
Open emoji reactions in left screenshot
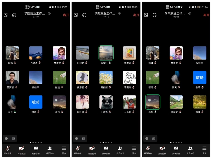(7, 138)
